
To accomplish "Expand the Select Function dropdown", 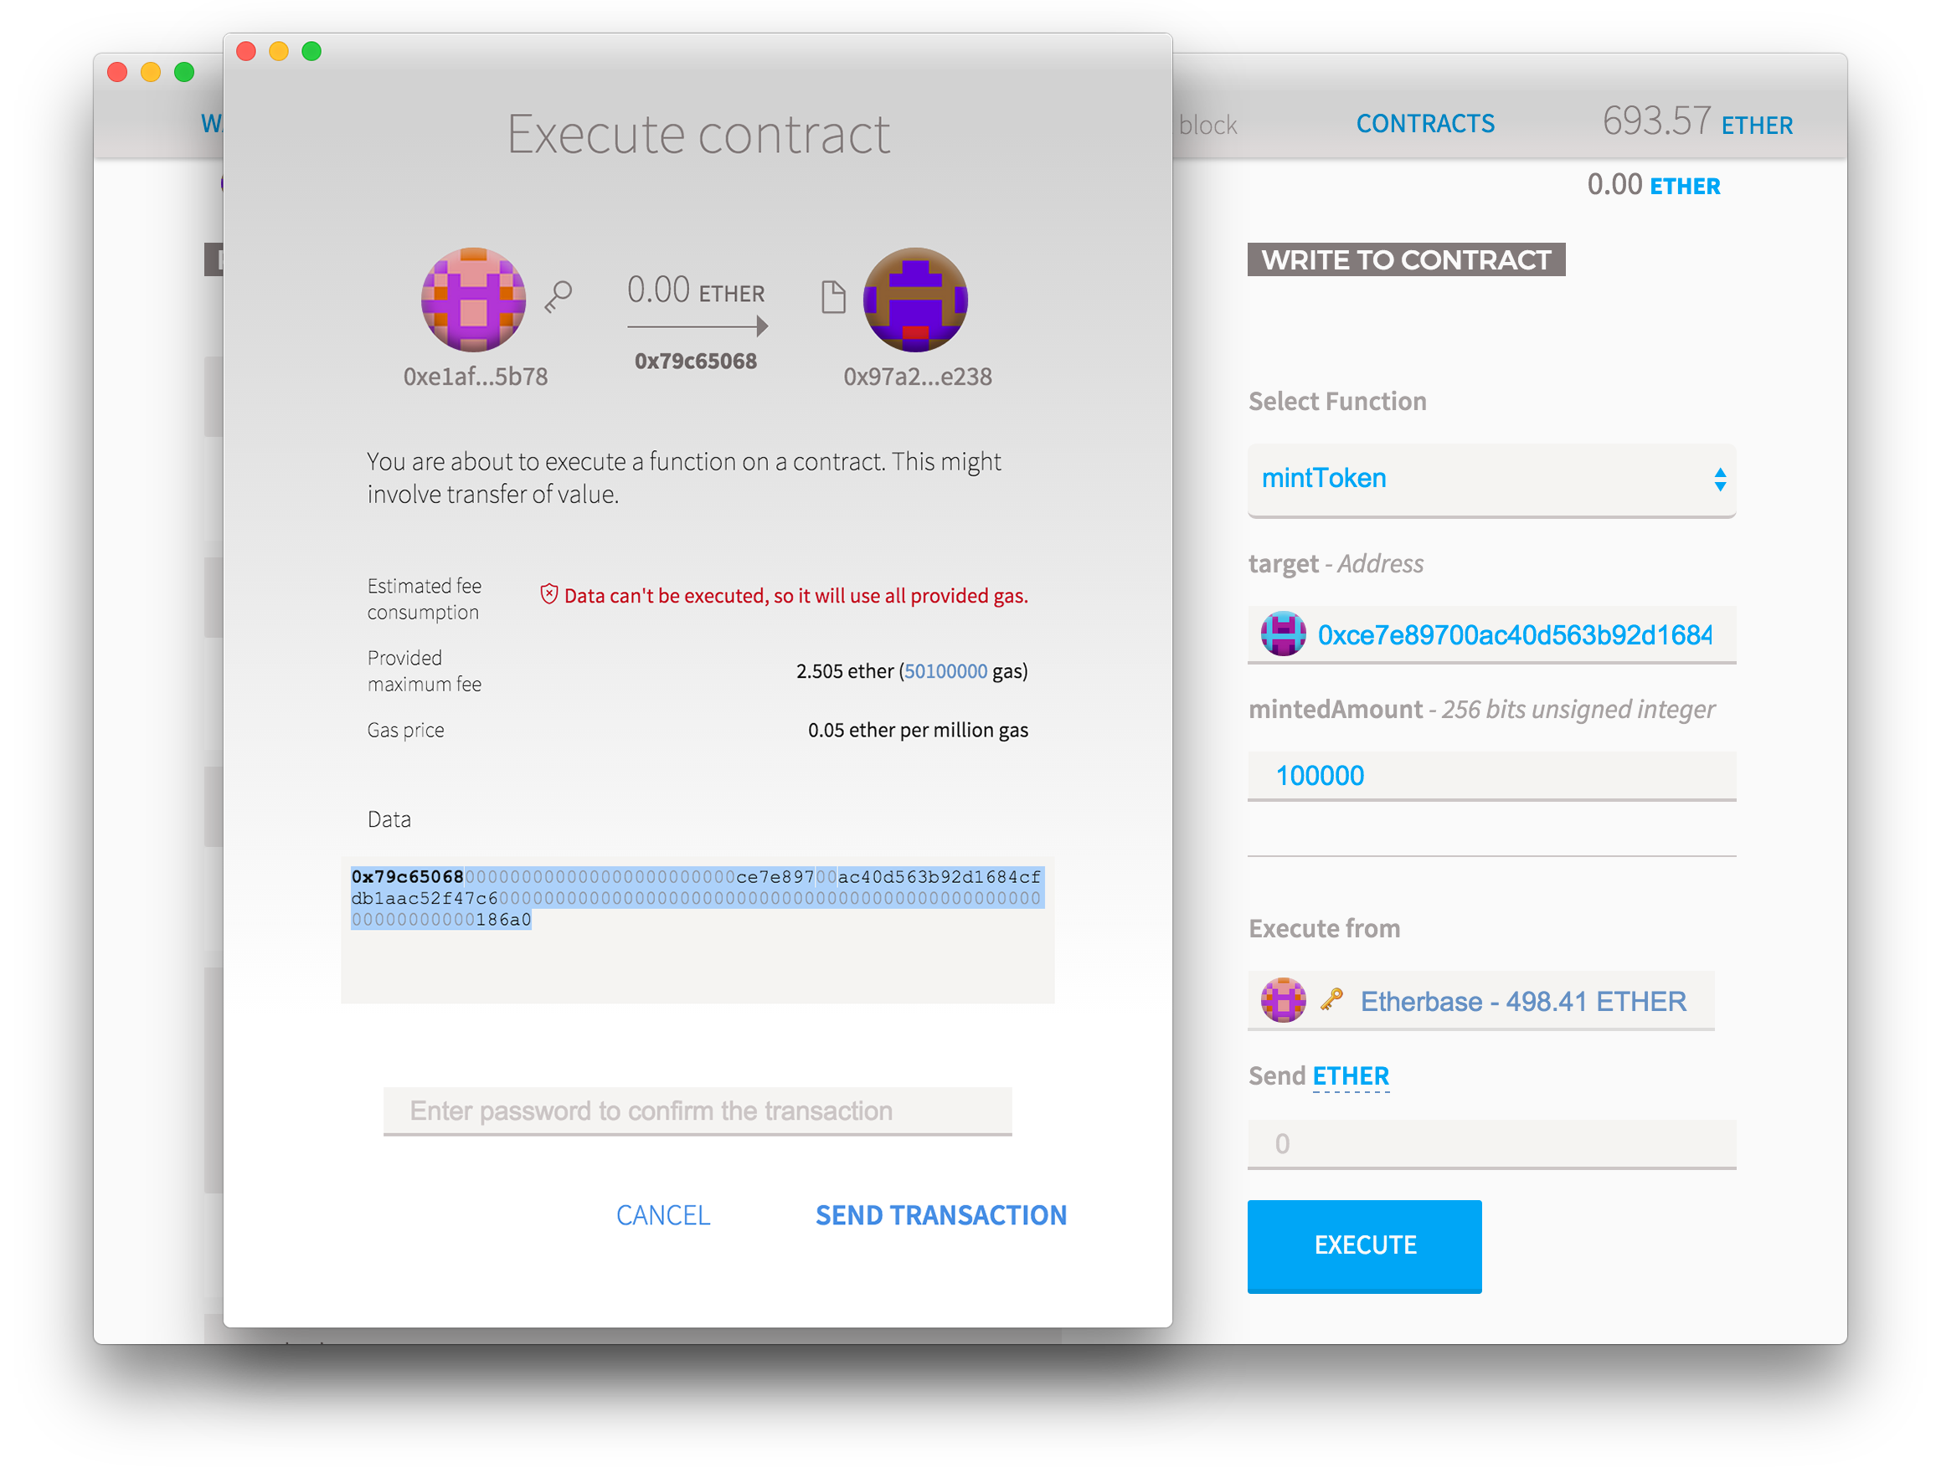I will [1496, 478].
